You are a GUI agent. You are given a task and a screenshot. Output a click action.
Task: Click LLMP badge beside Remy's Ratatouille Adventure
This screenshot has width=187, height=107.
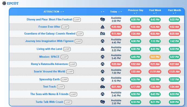pyautogui.click(x=73, y=64)
